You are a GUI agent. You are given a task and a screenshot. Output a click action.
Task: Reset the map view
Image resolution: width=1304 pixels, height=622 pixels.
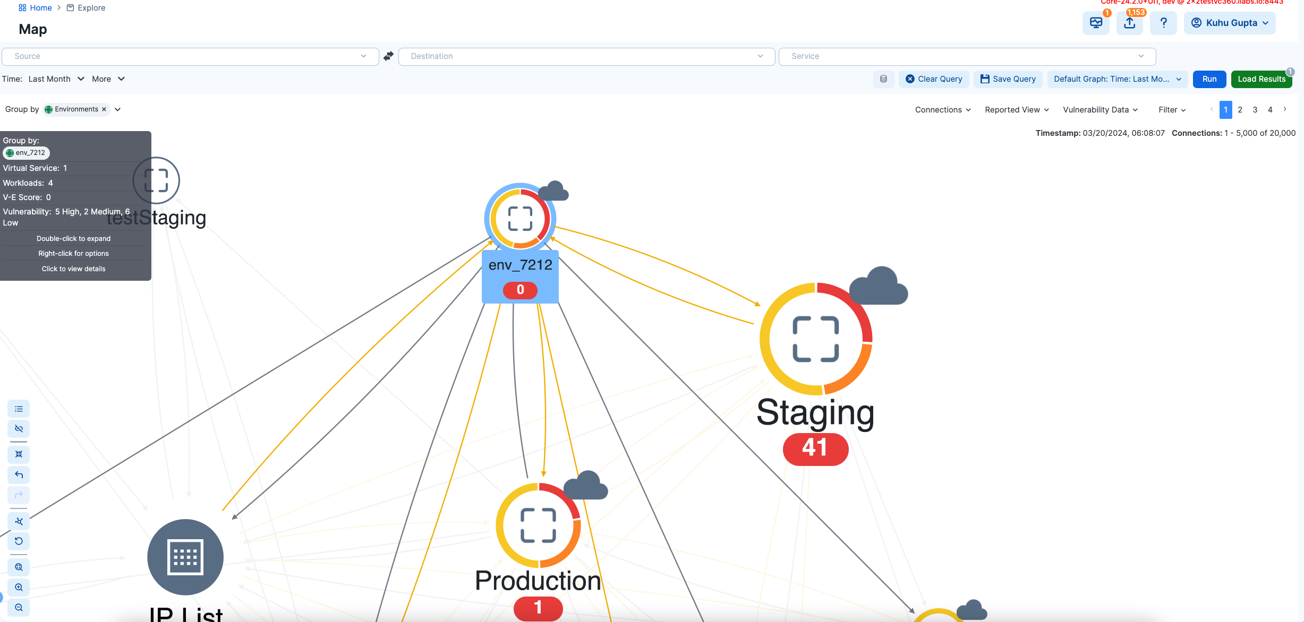point(19,541)
